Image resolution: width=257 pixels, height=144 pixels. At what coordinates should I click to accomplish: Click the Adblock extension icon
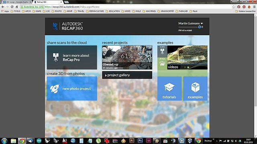(244, 7)
